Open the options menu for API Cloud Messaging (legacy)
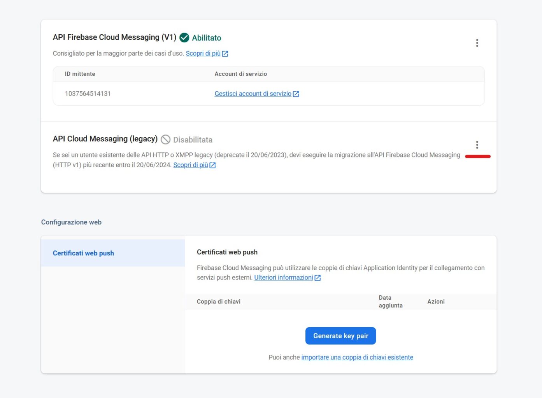542x398 pixels. click(477, 144)
